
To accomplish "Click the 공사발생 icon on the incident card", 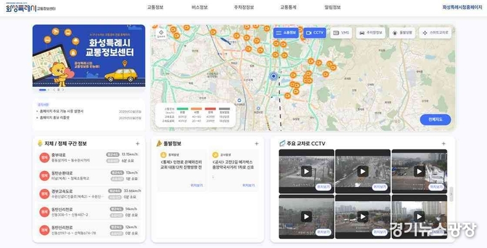I will pos(215,154).
